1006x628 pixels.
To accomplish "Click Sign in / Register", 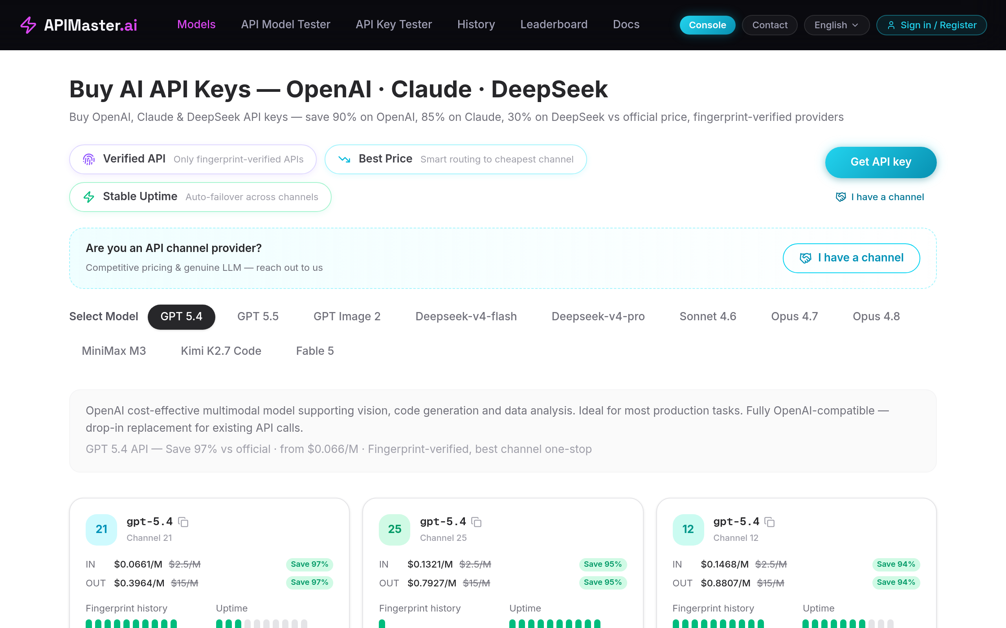I will (931, 25).
